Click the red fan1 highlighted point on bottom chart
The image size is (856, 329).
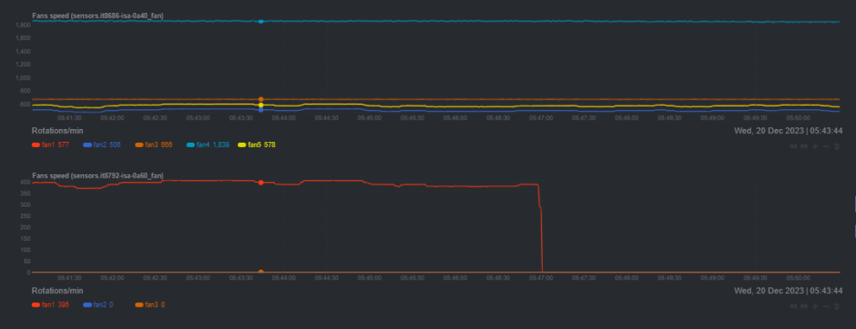[261, 183]
